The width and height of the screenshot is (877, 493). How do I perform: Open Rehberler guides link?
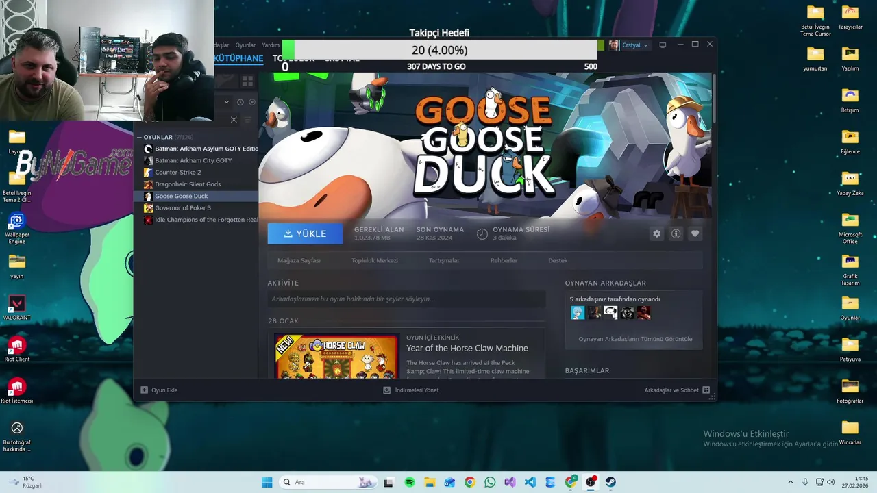tap(504, 260)
